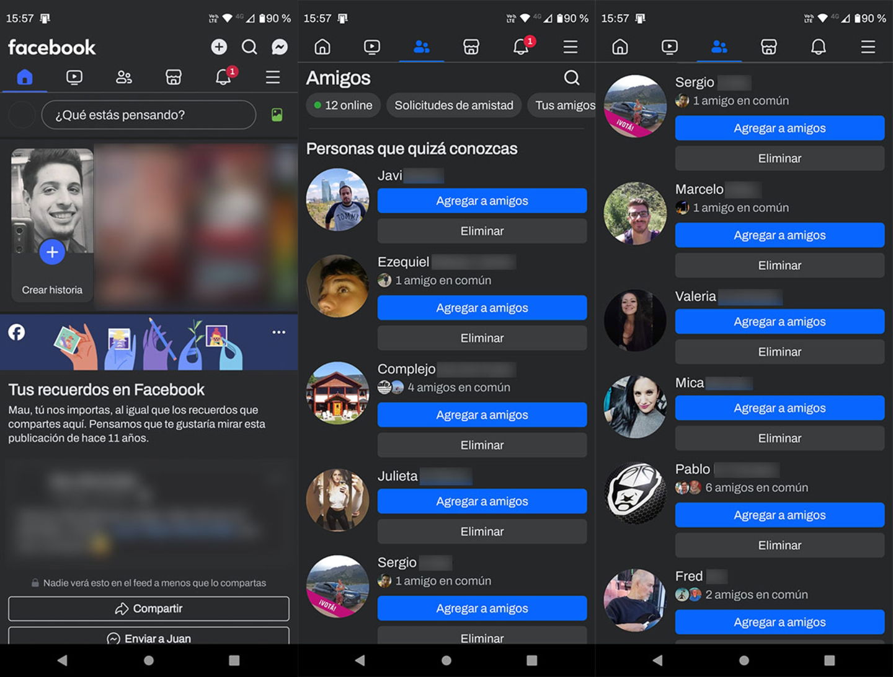The width and height of the screenshot is (893, 677).
Task: Remove Mica suggestion with Eliminar
Action: point(780,439)
